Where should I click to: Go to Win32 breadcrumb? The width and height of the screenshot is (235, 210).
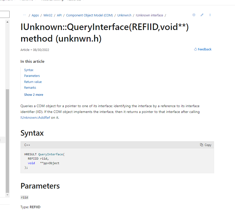[x=48, y=15]
